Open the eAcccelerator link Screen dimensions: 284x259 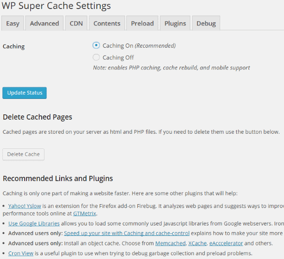click(226, 243)
